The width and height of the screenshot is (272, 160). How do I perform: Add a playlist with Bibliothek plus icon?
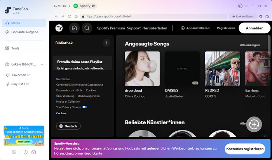(x=106, y=43)
